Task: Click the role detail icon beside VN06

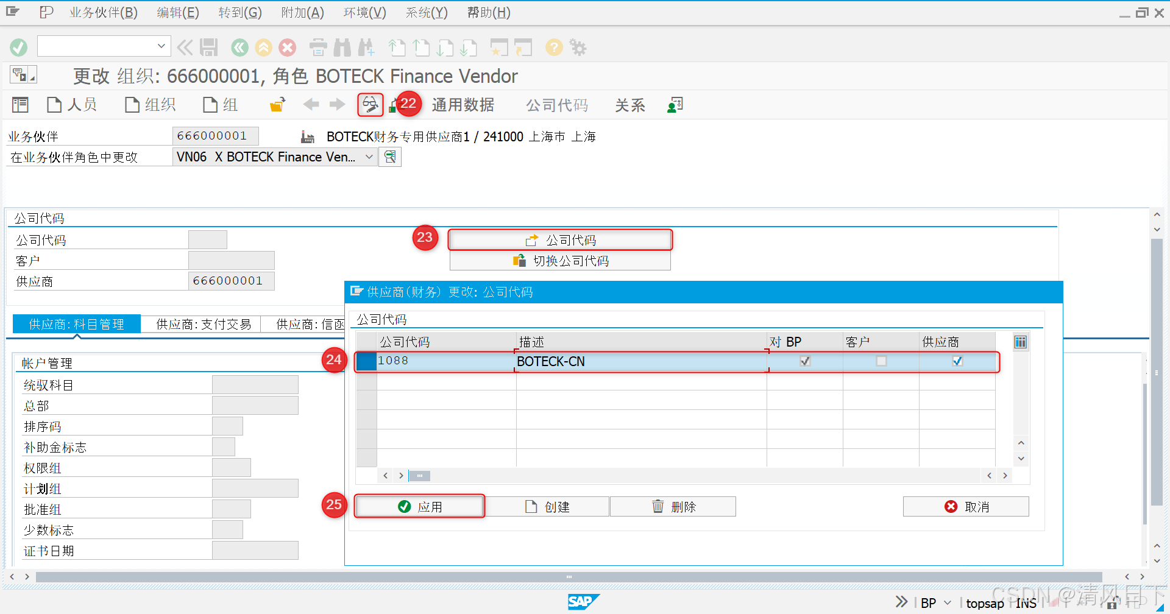Action: pyautogui.click(x=390, y=157)
